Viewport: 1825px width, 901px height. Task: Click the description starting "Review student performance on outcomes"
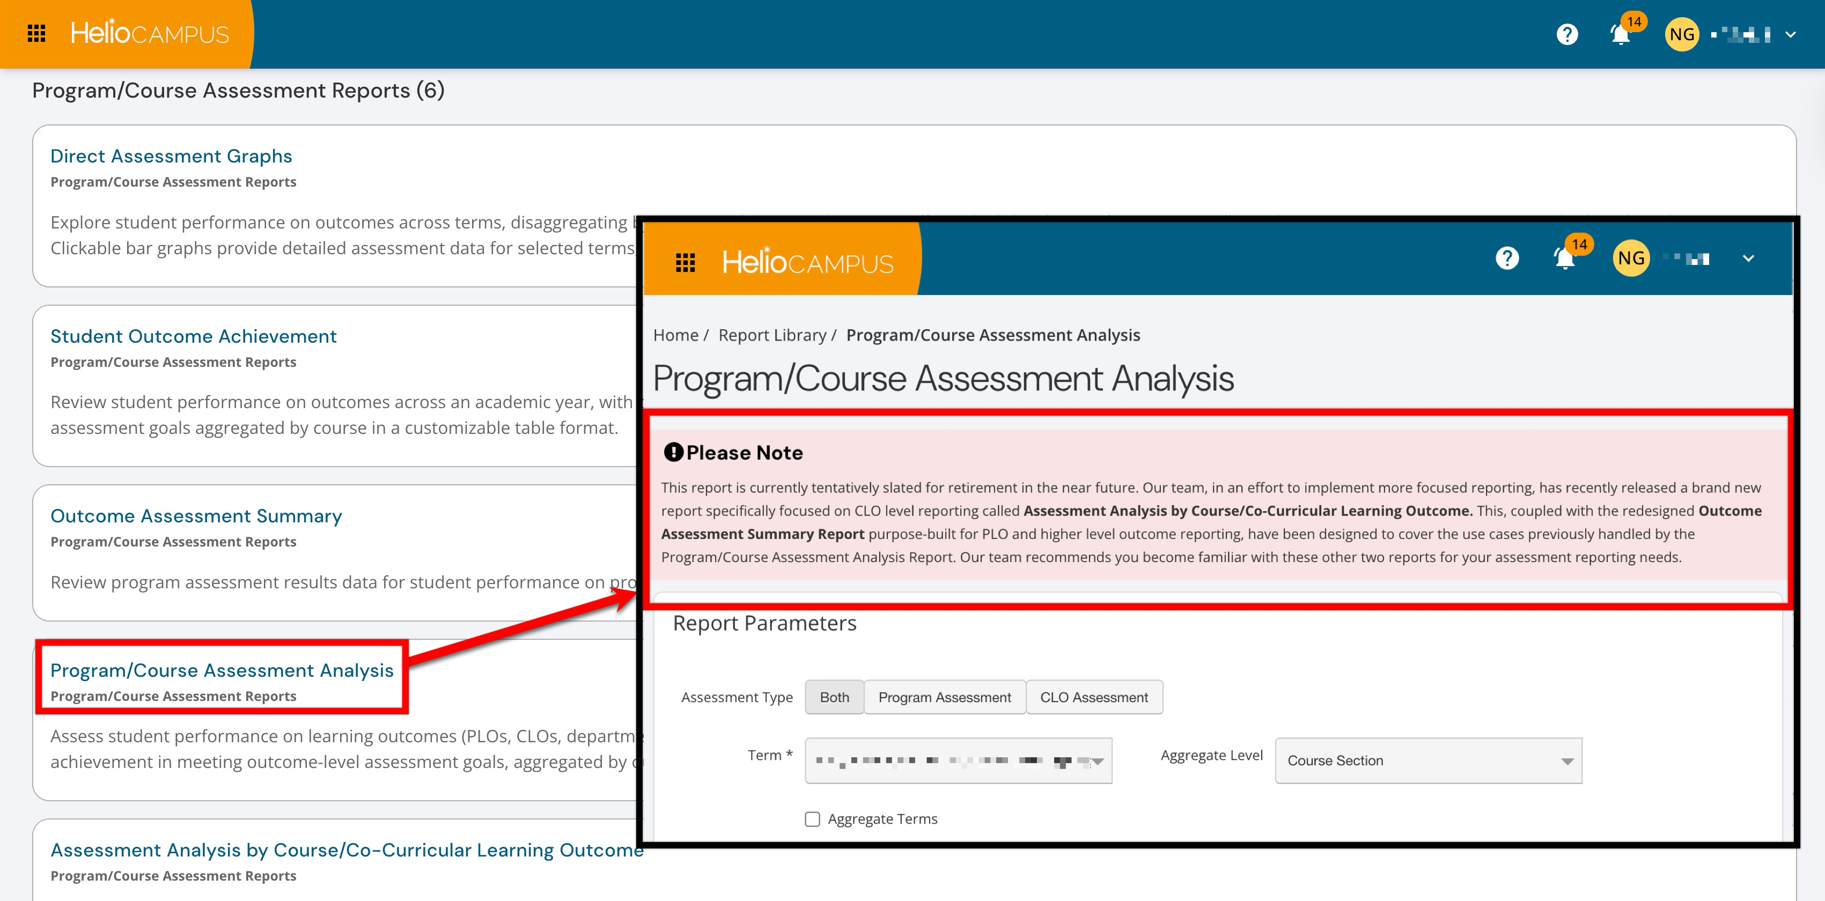coord(343,415)
